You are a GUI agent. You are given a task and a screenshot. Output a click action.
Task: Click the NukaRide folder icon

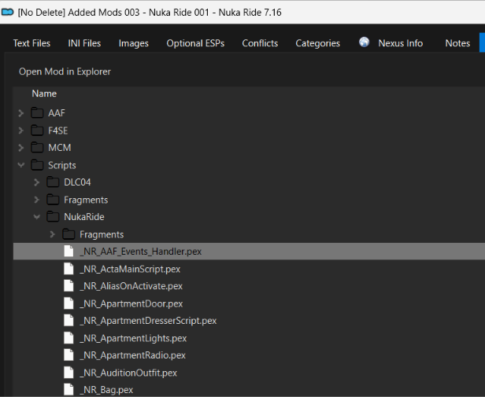point(53,216)
